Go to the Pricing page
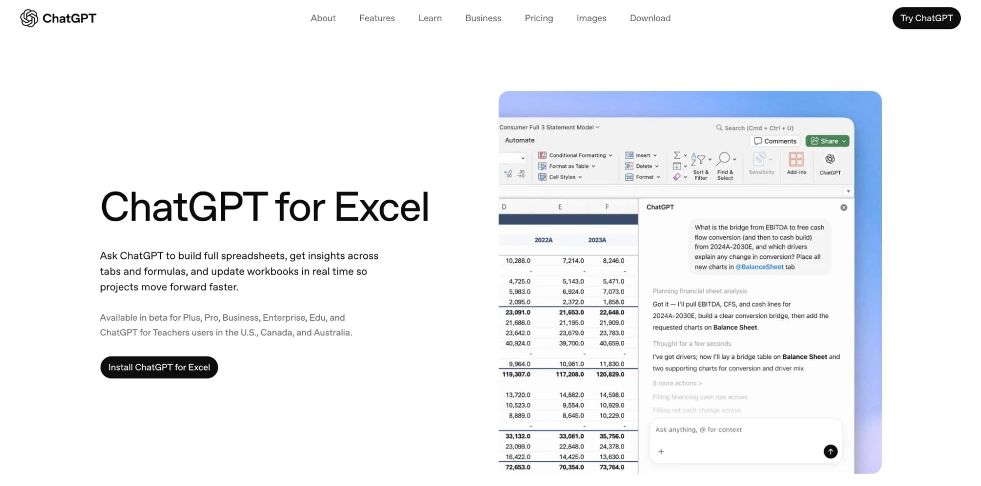This screenshot has width=981, height=486. tap(538, 18)
